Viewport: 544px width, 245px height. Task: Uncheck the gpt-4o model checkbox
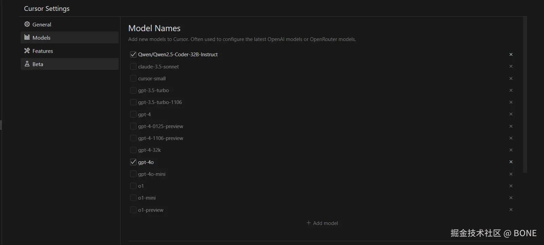click(133, 162)
